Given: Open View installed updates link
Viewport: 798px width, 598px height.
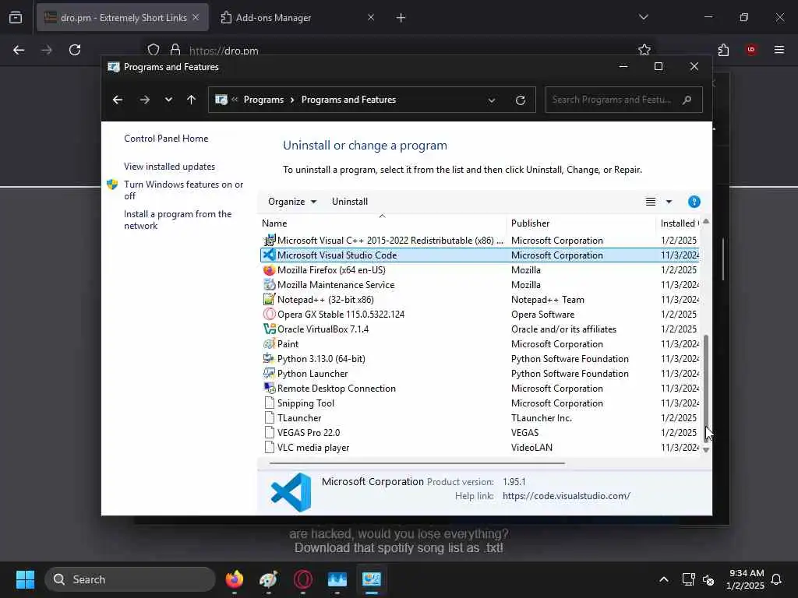Looking at the screenshot, I should point(169,167).
